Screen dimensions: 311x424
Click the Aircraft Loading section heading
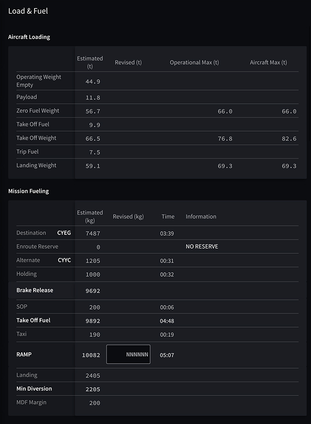[29, 37]
